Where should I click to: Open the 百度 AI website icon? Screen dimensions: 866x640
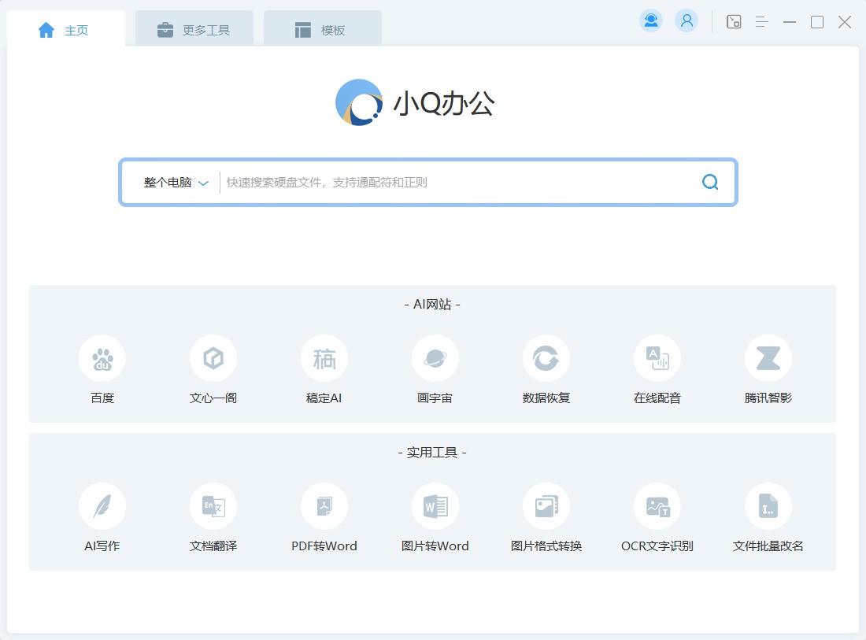tap(102, 359)
